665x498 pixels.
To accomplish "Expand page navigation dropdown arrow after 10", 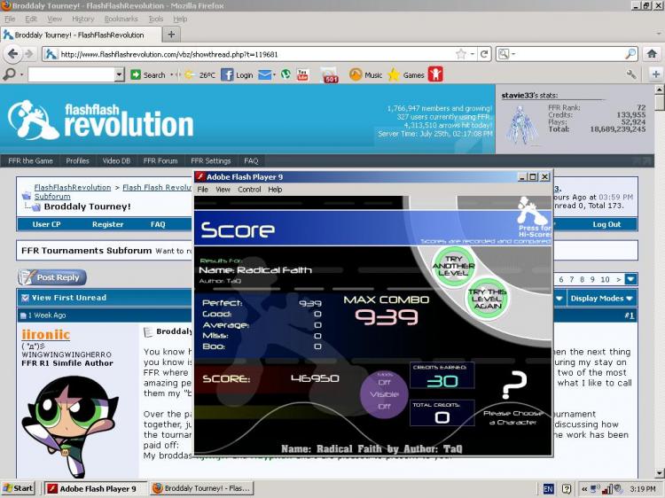I will coord(630,279).
